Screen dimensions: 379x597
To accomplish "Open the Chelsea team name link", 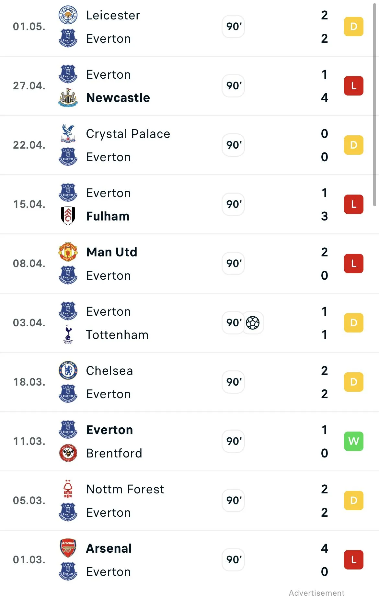I will coord(109,371).
